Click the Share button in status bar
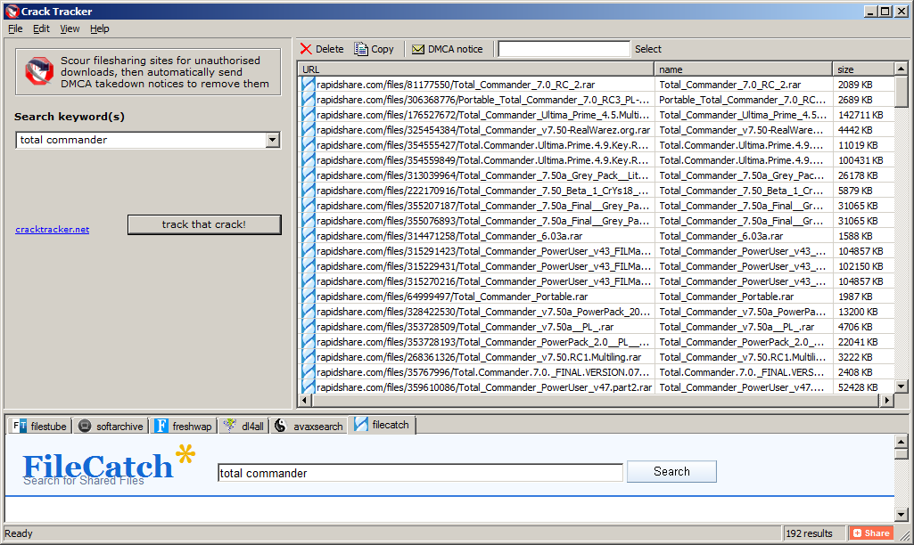 [x=870, y=533]
